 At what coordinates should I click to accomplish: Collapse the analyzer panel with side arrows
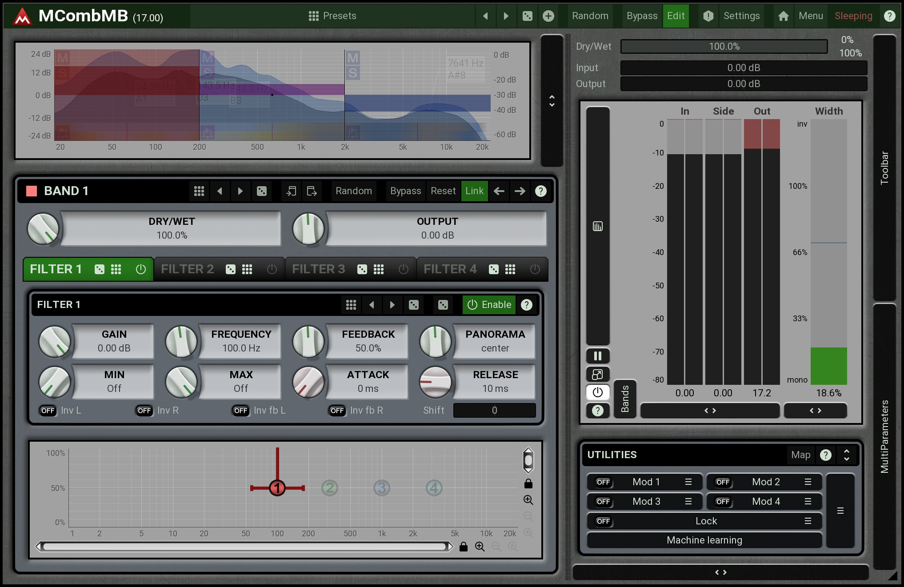tap(552, 101)
